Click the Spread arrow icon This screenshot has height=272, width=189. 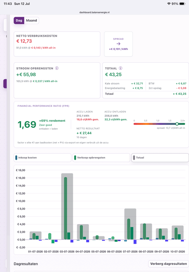[118, 44]
